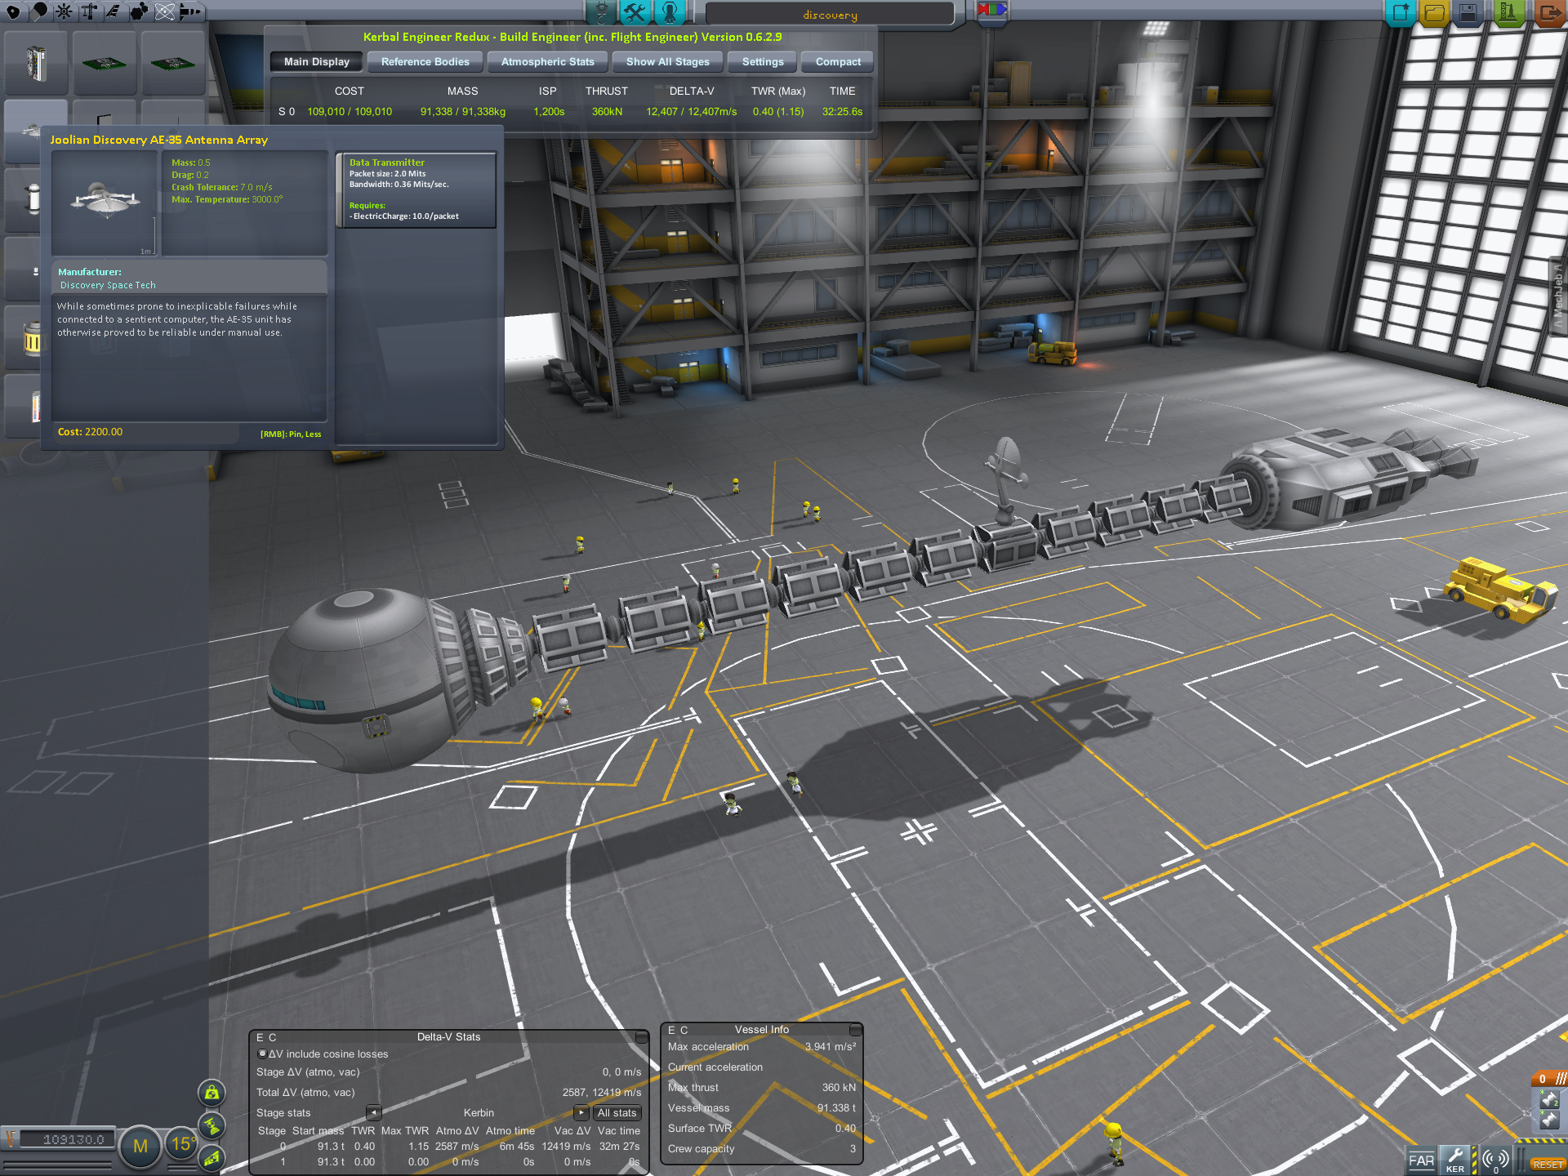Click the 'Kerbin' reference body label
The width and height of the screenshot is (1568, 1176).
click(x=479, y=1112)
